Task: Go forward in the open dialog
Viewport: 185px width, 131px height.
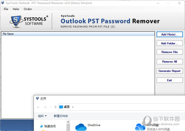Action: 45,107
